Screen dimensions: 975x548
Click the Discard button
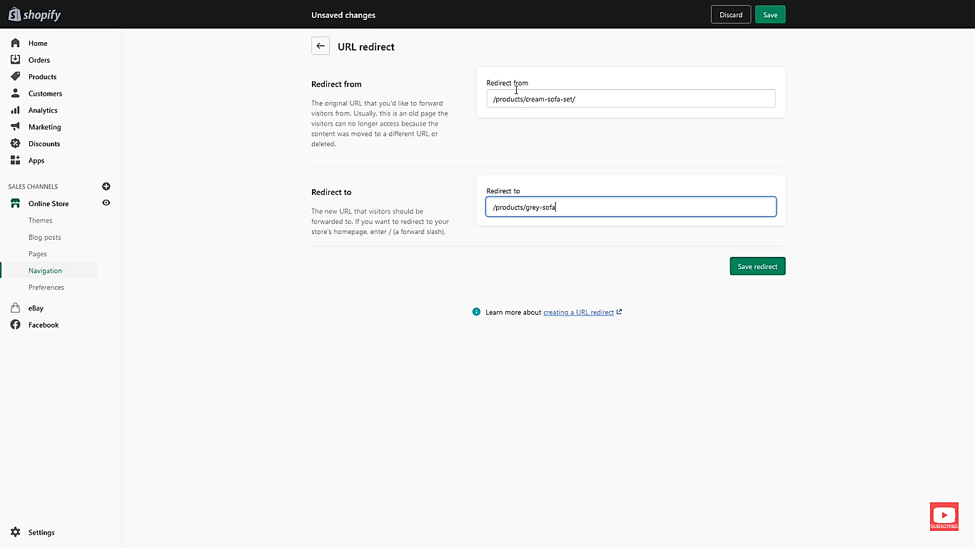(731, 14)
